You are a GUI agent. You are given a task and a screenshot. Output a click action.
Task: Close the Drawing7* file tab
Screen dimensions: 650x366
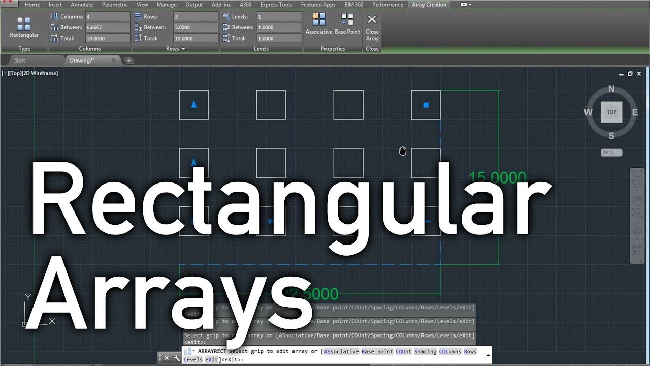(113, 60)
